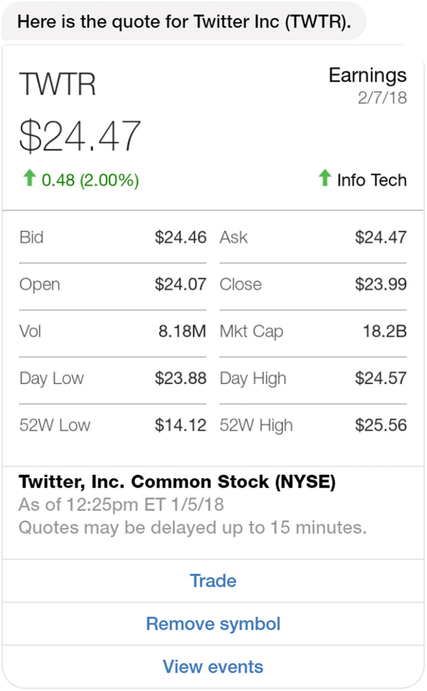This screenshot has height=691, width=427.
Task: Tap the Trade button
Action: [x=213, y=581]
